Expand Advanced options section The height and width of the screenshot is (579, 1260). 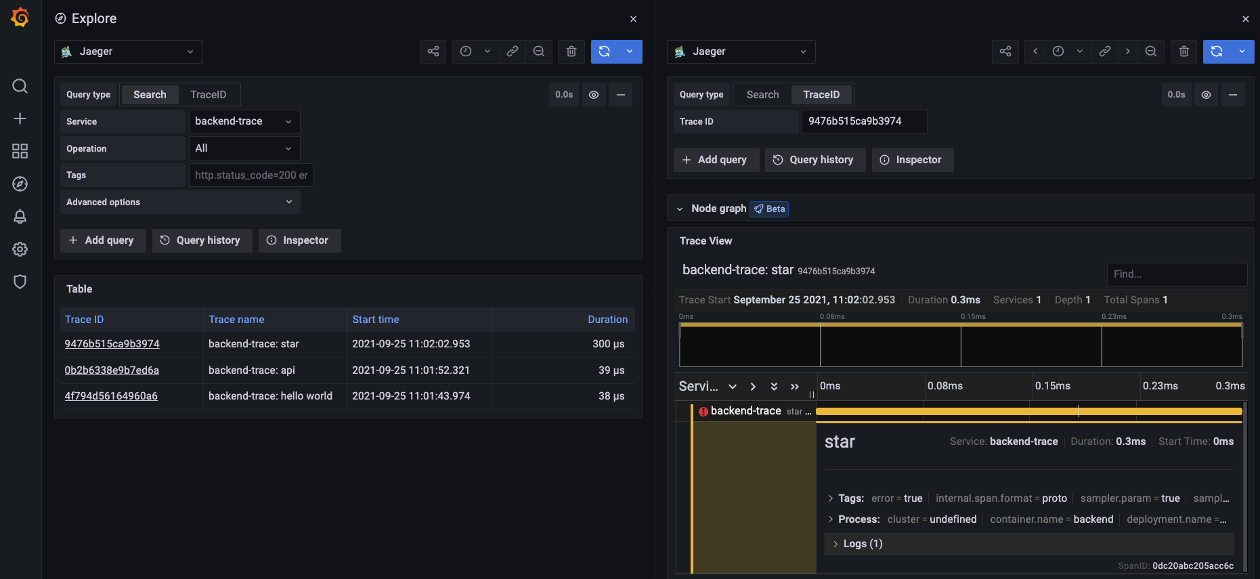180,202
